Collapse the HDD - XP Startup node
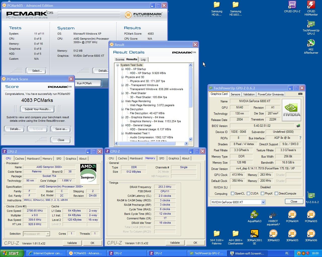 point(122,69)
